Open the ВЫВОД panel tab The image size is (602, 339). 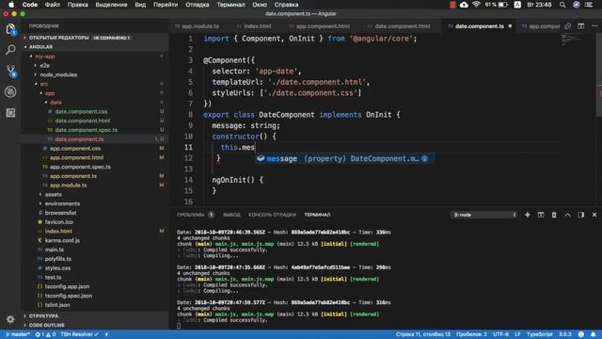231,215
